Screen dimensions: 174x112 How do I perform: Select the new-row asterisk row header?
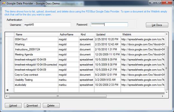coord(9,90)
